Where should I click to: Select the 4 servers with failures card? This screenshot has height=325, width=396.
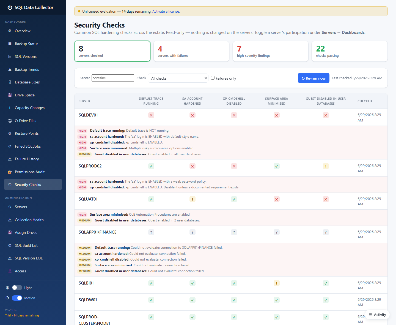pos(191,51)
